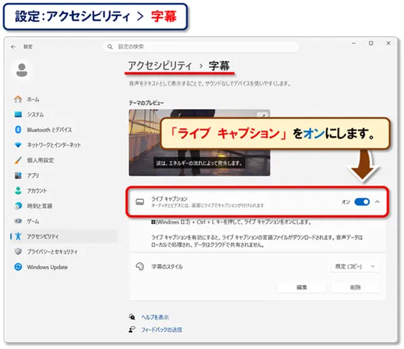Click the システム monitor icon

tap(18, 115)
